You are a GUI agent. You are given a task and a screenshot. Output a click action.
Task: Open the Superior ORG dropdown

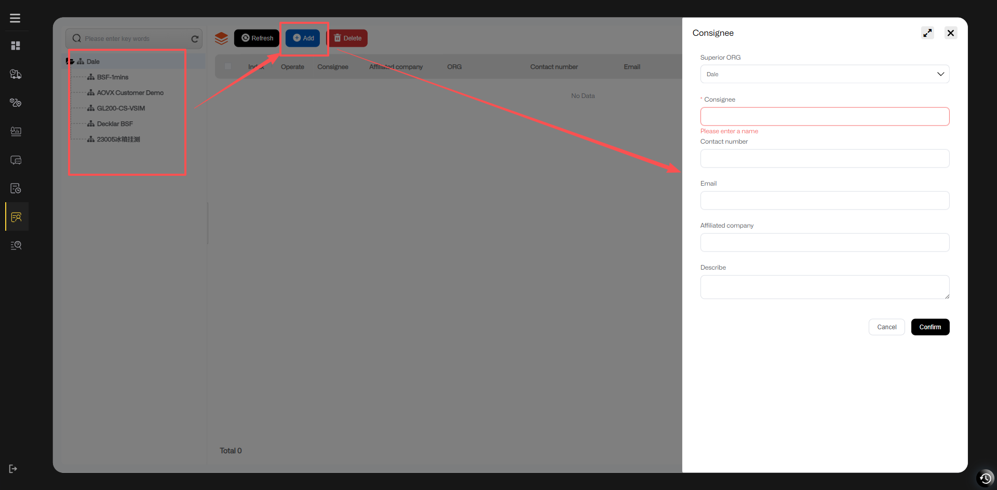[x=825, y=74]
